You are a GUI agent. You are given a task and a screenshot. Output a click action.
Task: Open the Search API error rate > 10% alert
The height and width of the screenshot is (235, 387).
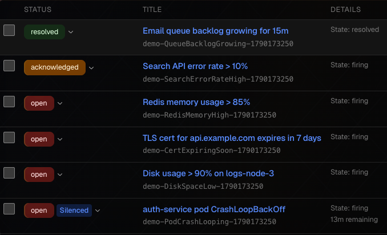[195, 66]
